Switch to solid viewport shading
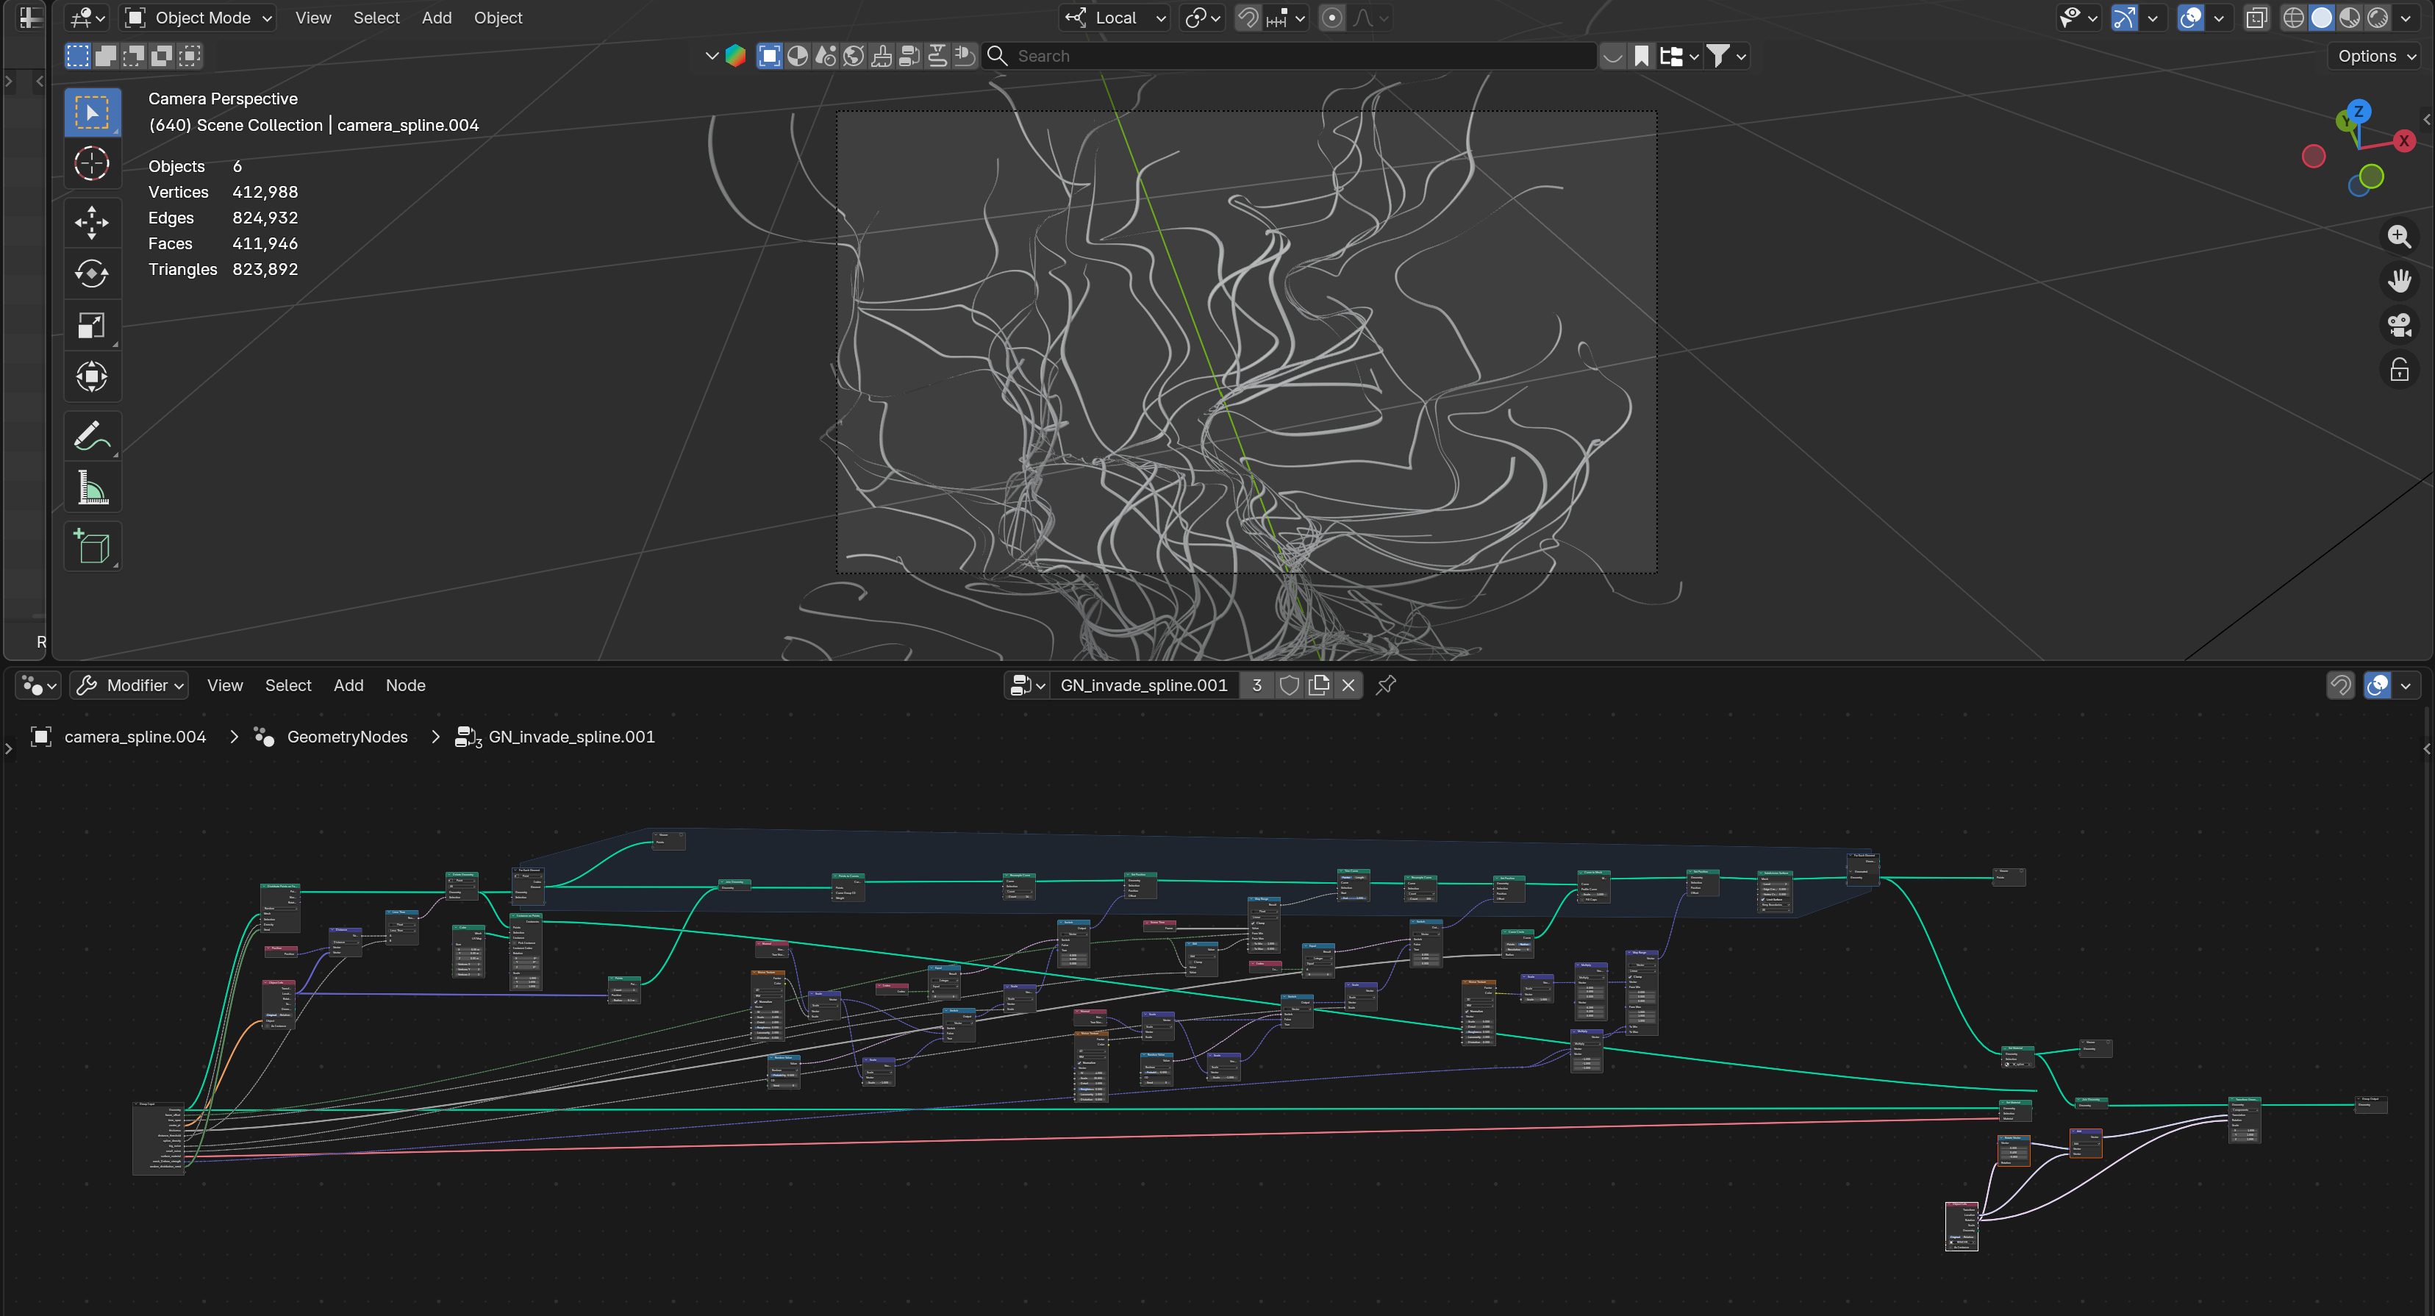 [x=2322, y=17]
